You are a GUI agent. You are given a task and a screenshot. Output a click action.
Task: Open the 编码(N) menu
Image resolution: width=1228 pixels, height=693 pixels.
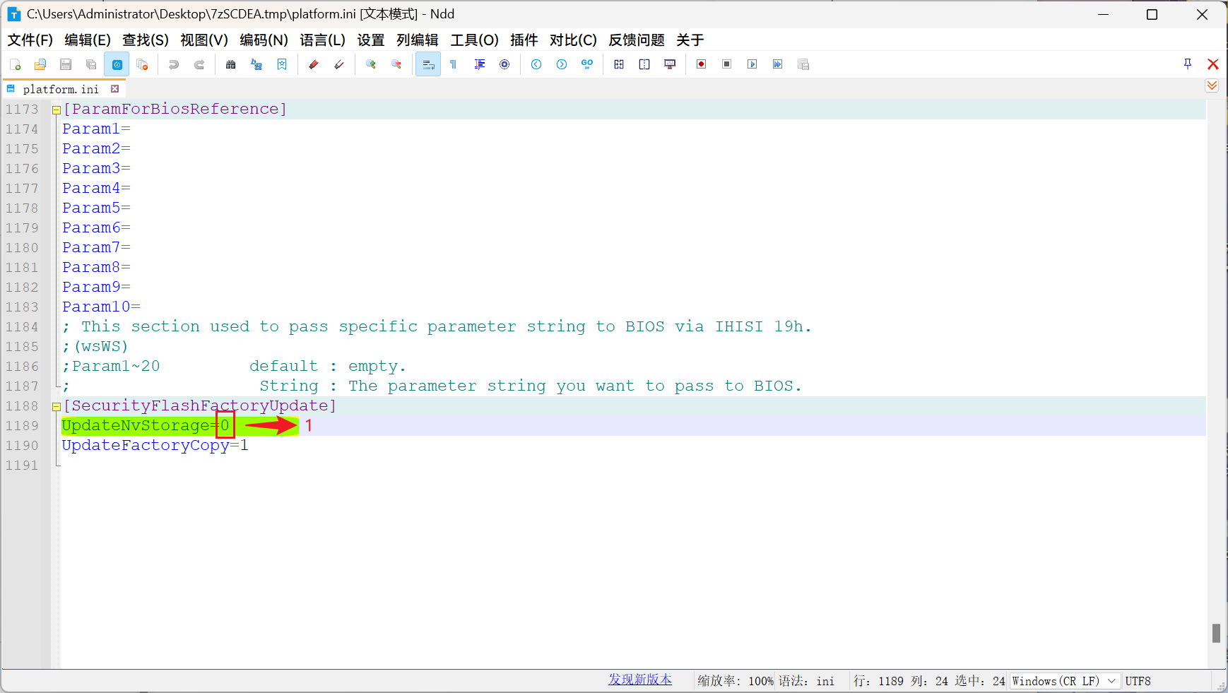tap(264, 40)
